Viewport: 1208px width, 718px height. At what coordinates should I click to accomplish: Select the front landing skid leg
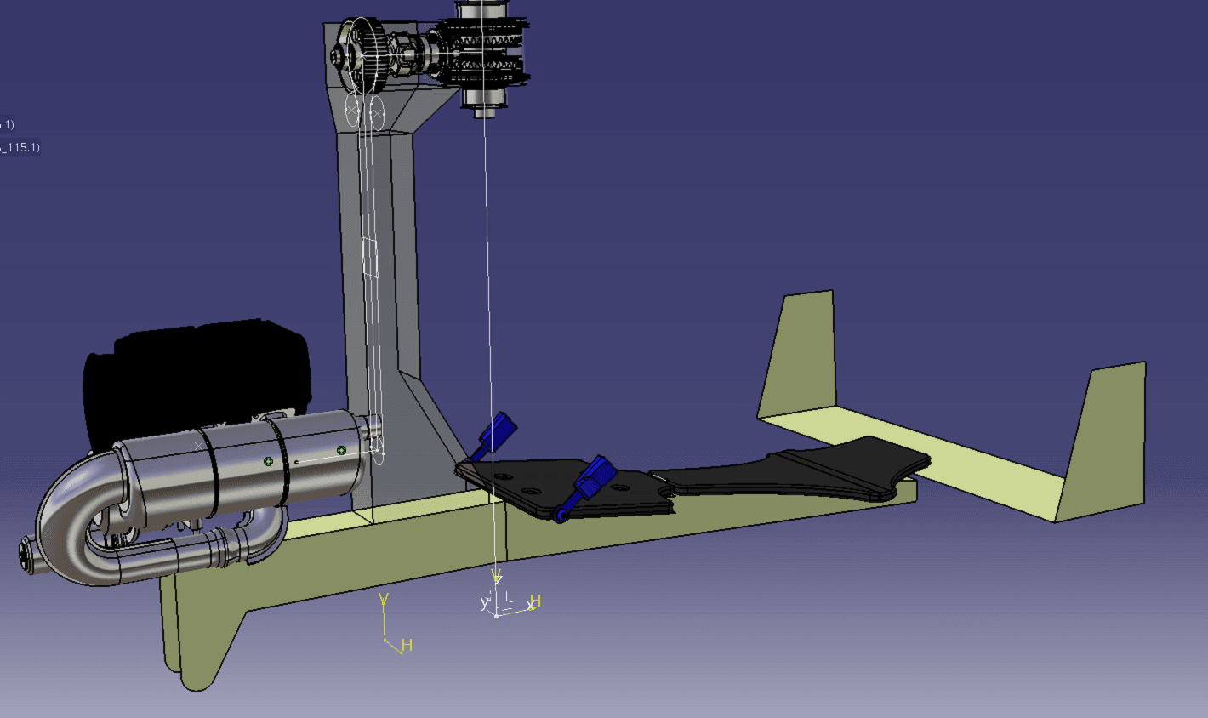[x=196, y=638]
